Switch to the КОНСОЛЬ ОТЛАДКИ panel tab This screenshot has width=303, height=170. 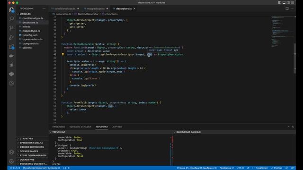[80, 127]
